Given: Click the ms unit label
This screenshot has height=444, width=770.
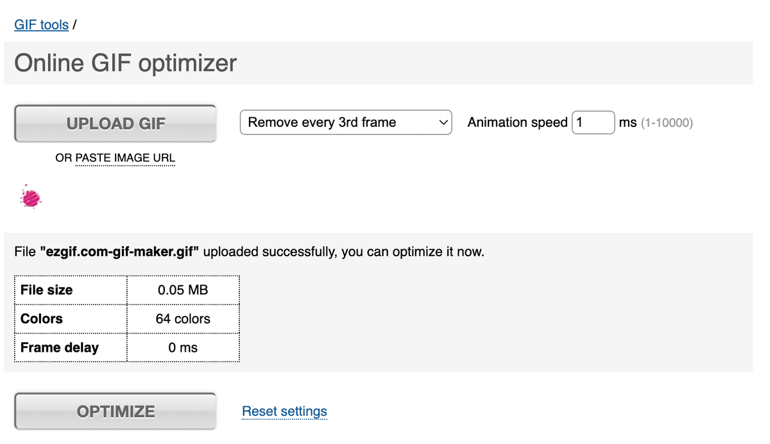Looking at the screenshot, I should (628, 122).
